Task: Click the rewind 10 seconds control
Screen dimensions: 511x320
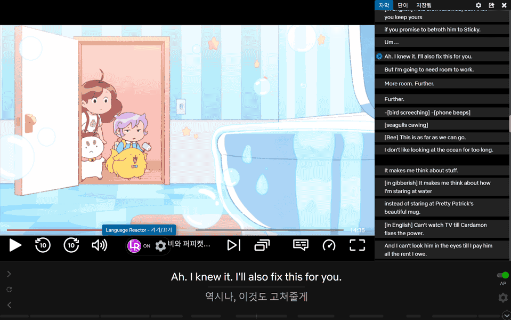Action: [x=43, y=245]
